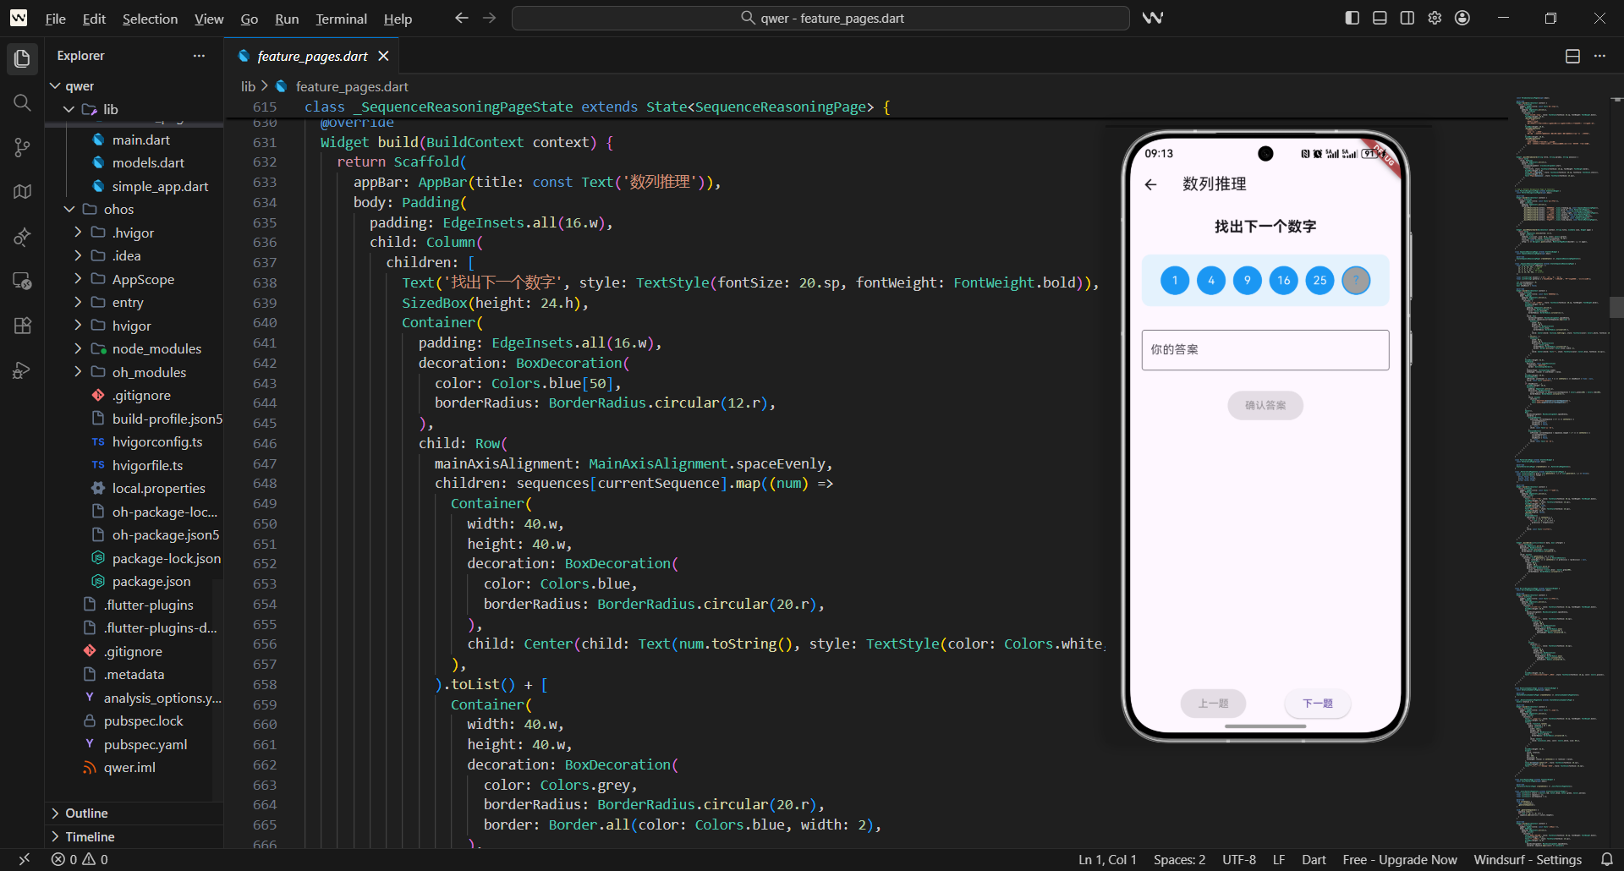Click the search box showing qwer - feature_pages.dart
This screenshot has height=871, width=1624.
pos(820,18)
